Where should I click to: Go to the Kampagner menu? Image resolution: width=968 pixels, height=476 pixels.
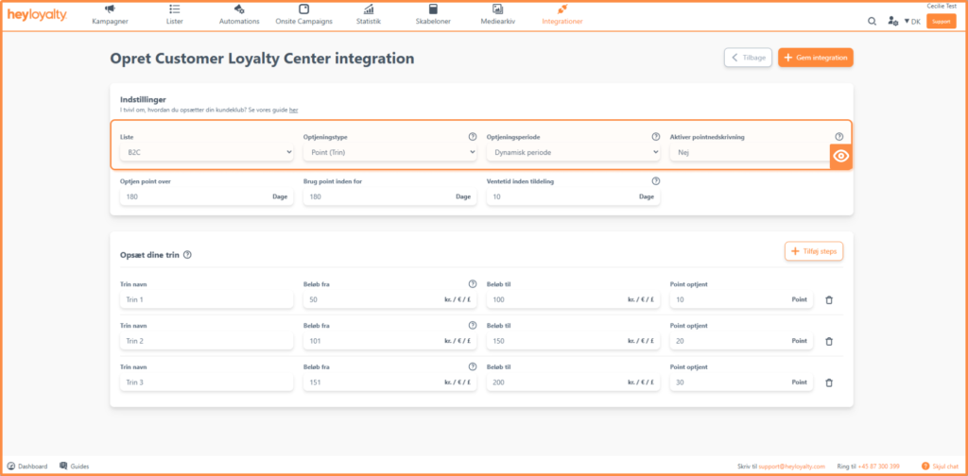(x=110, y=15)
